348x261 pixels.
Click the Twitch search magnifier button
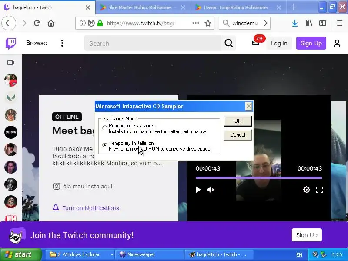229,43
